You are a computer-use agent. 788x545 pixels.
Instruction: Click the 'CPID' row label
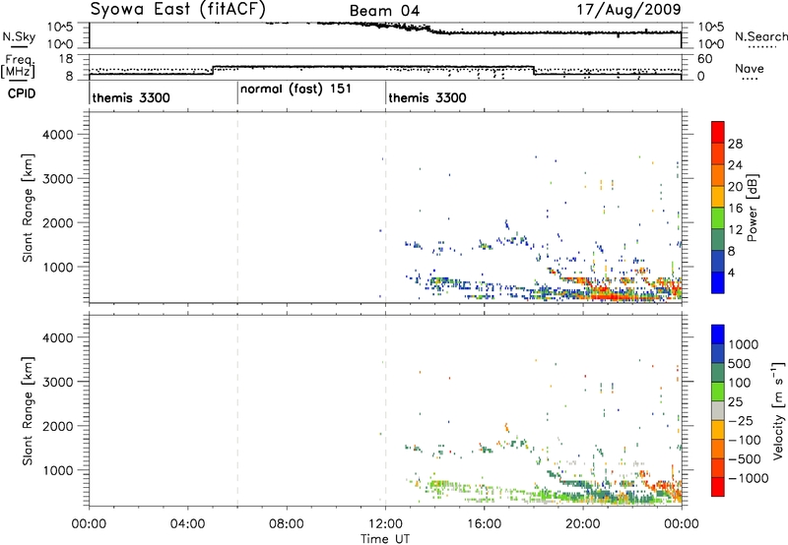point(22,93)
